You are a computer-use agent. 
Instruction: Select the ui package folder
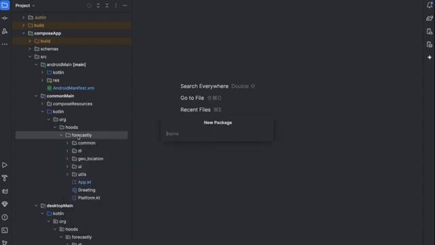click(80, 167)
